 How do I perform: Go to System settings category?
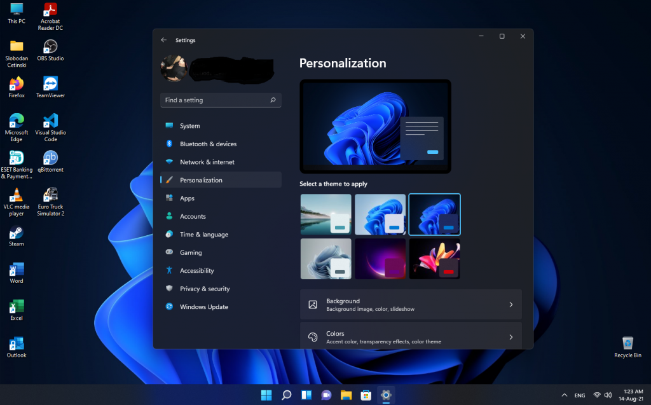[x=189, y=126]
